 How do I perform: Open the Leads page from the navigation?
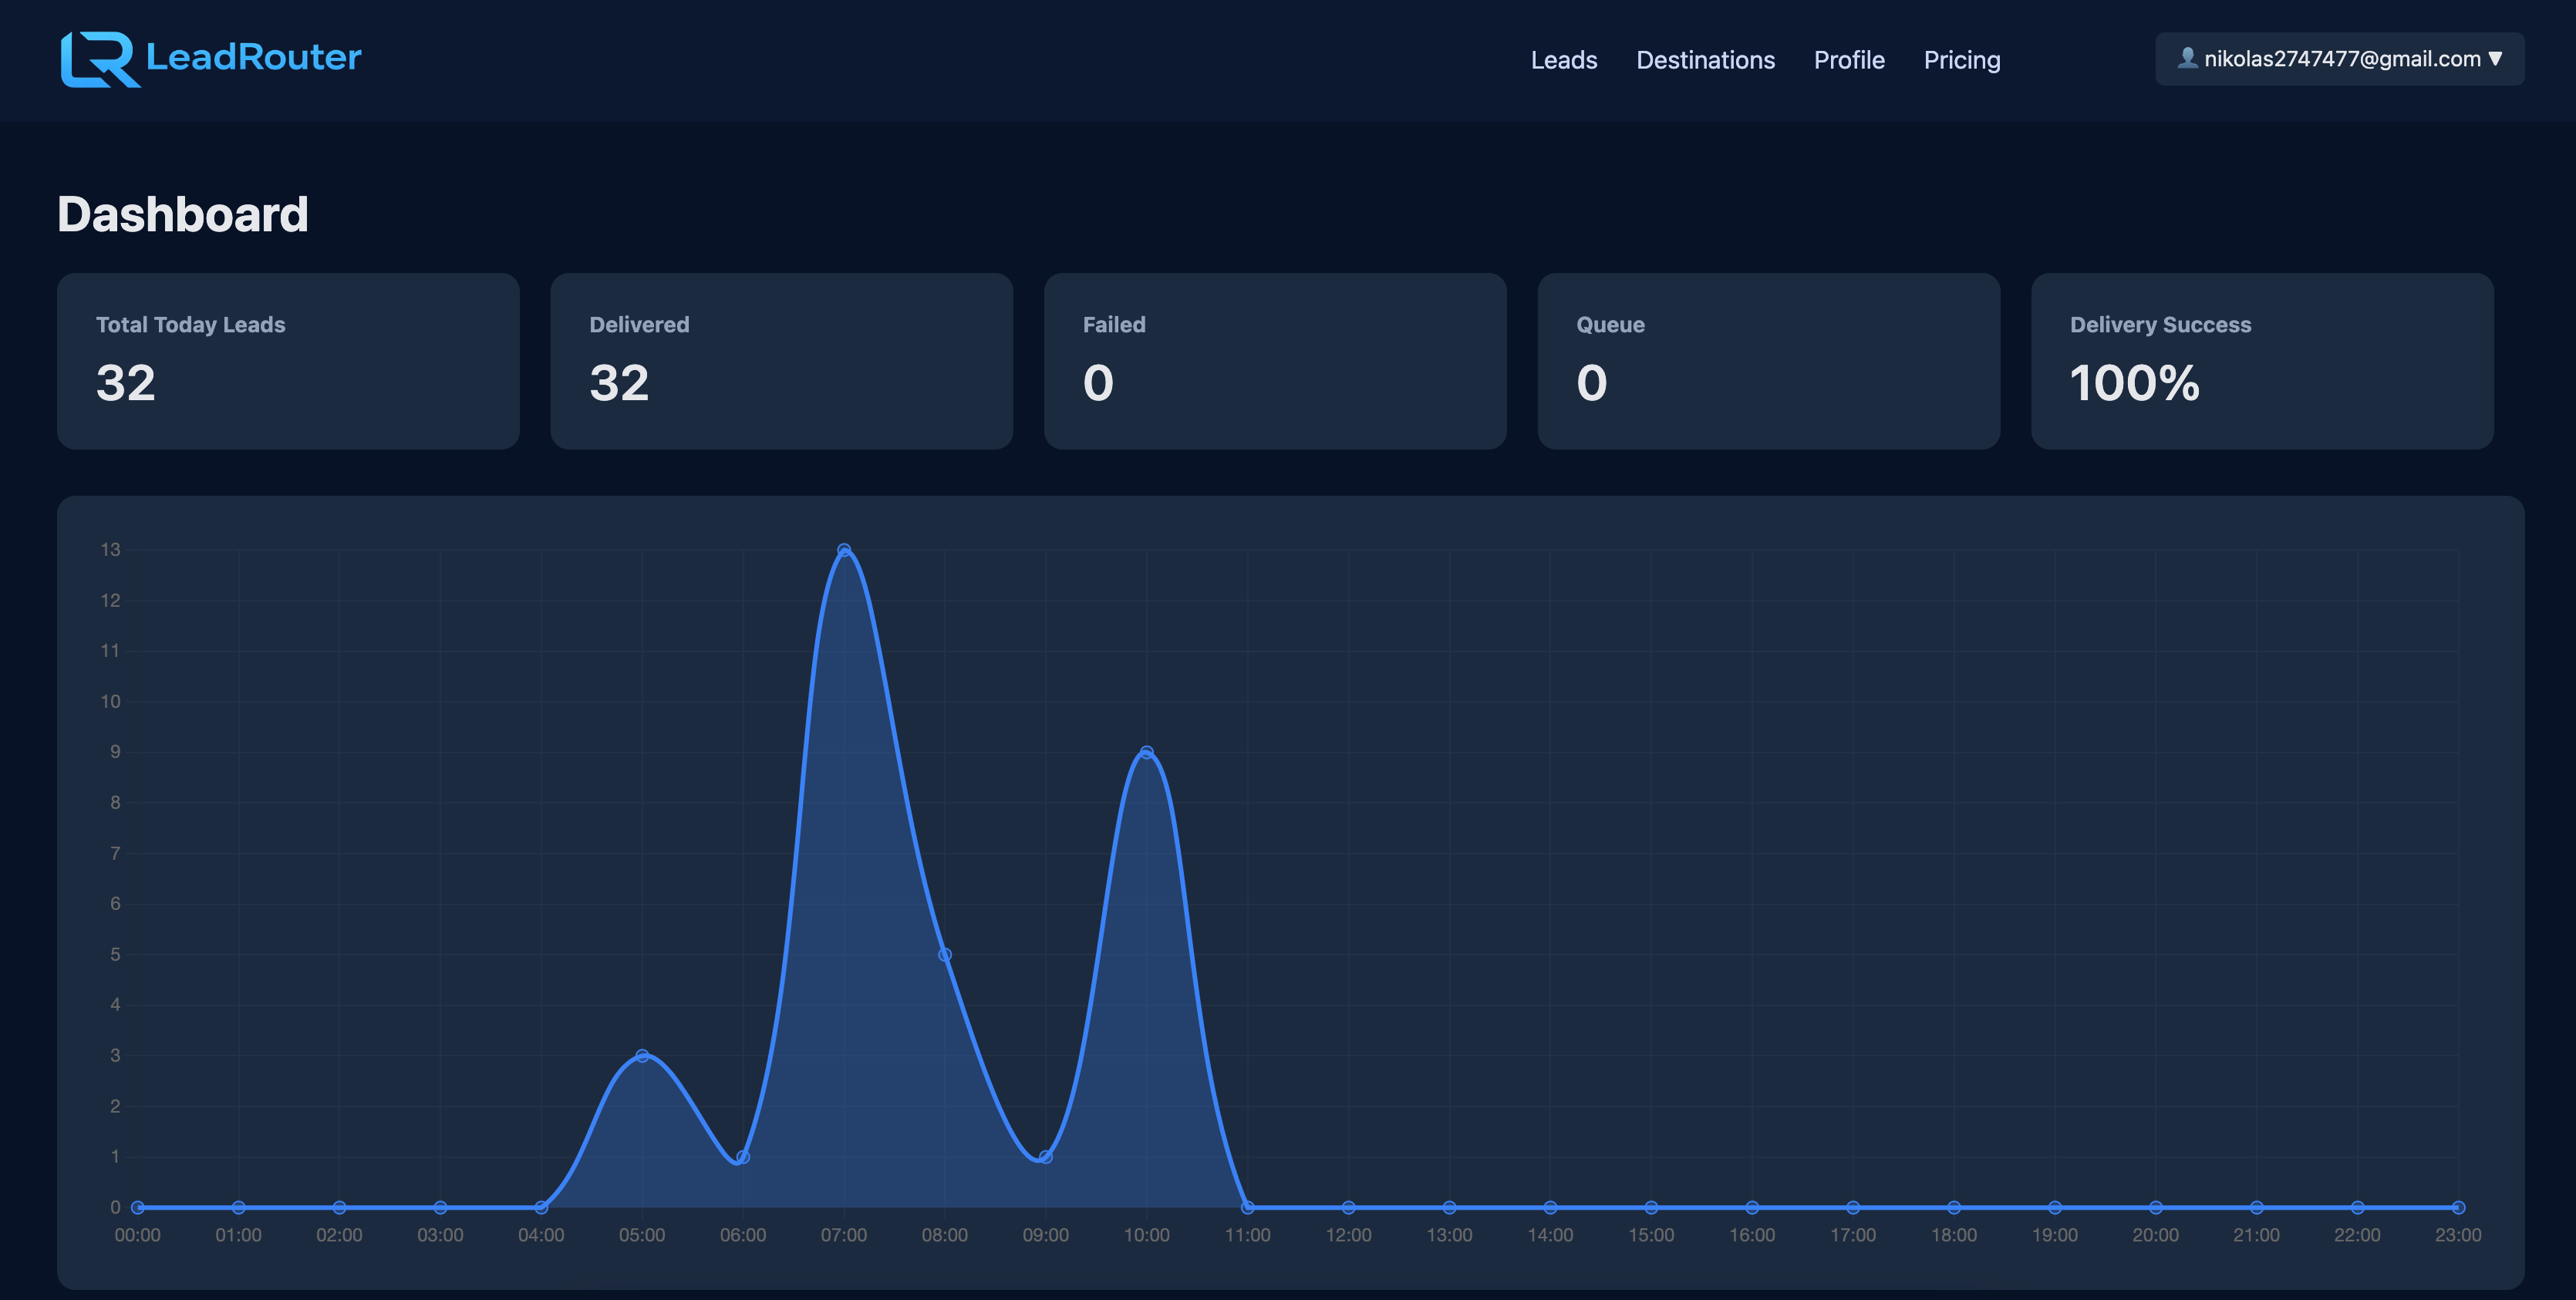(1563, 60)
